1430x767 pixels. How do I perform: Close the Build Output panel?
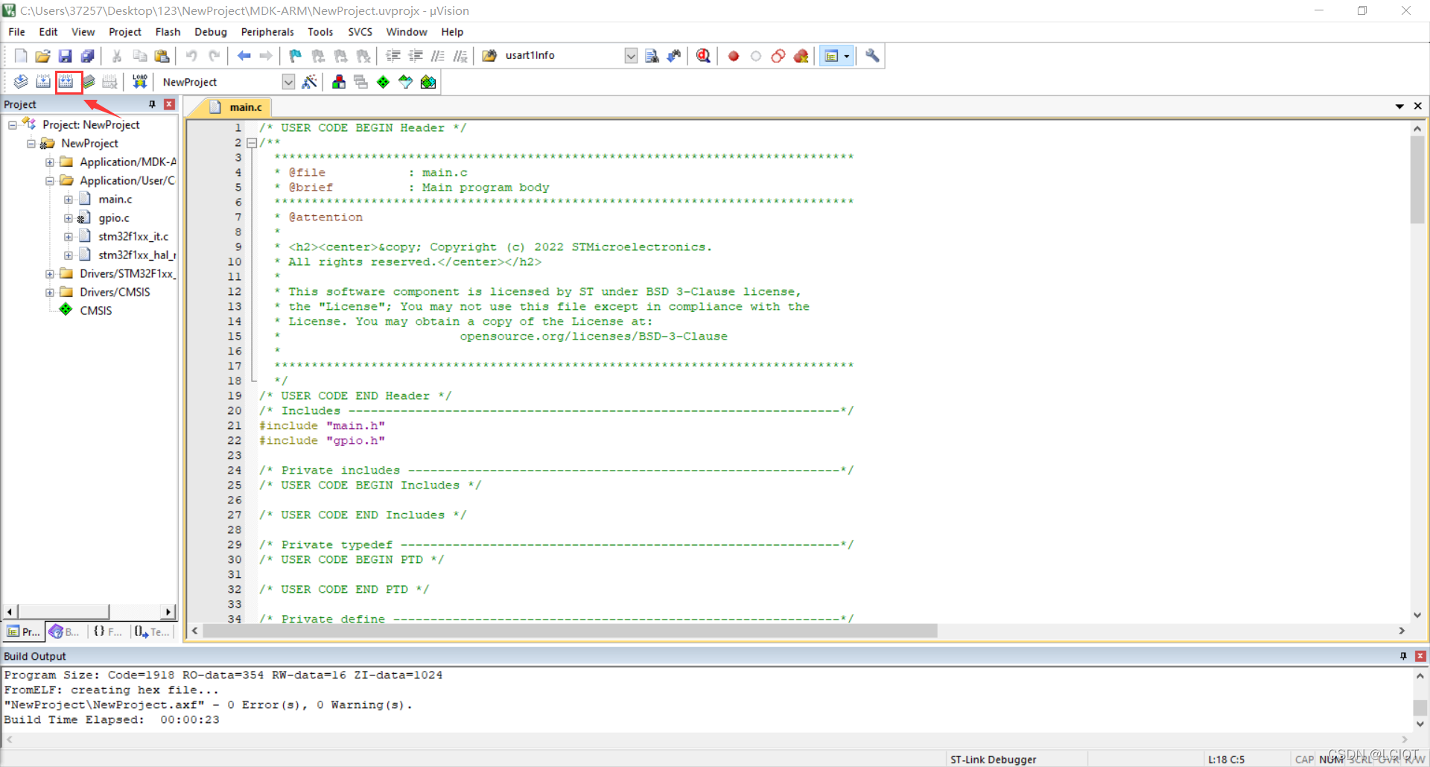pyautogui.click(x=1420, y=656)
